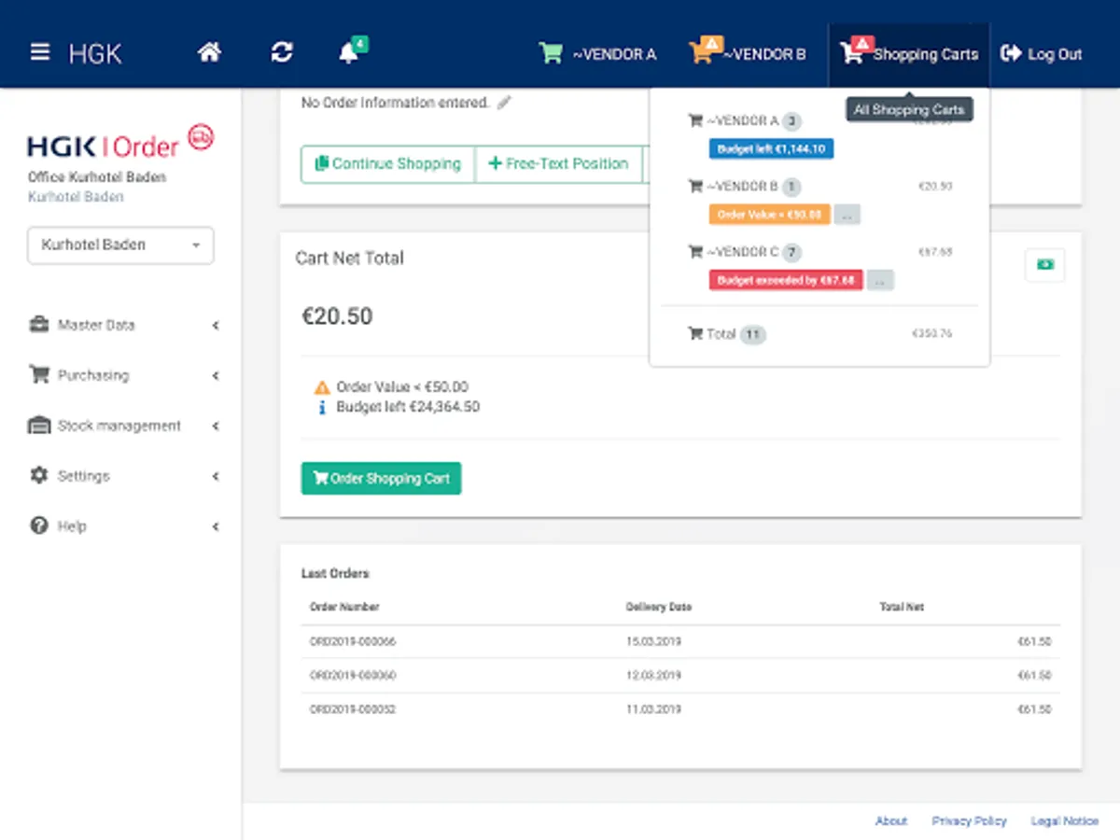Click delivery date 15.03.2019
This screenshot has height=840, width=1120.
click(x=653, y=642)
